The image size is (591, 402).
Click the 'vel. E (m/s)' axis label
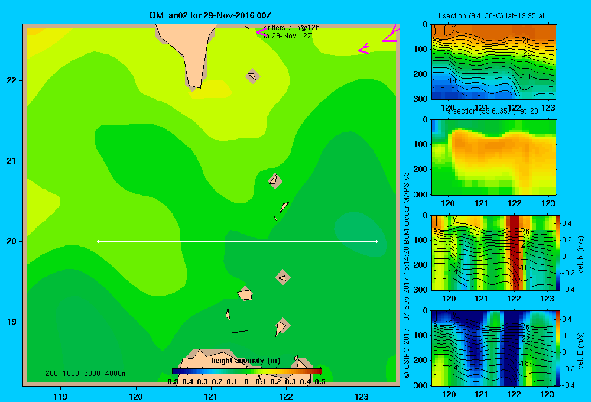click(x=580, y=350)
